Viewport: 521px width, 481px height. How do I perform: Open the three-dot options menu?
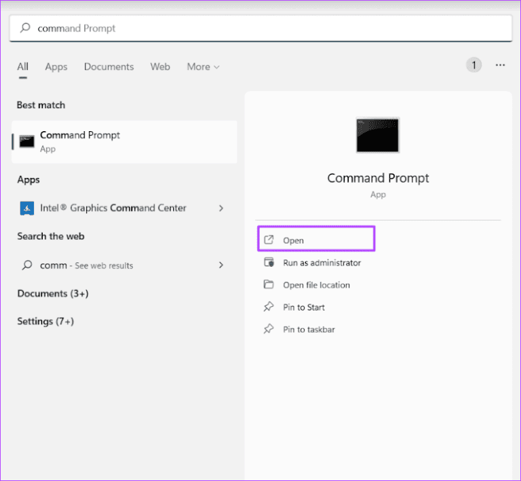(501, 65)
